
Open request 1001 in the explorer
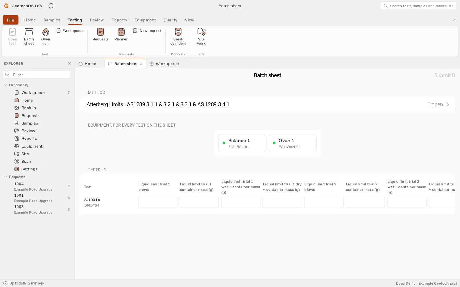pyautogui.click(x=37, y=198)
